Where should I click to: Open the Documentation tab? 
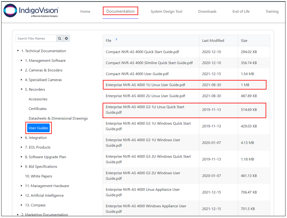121,11
